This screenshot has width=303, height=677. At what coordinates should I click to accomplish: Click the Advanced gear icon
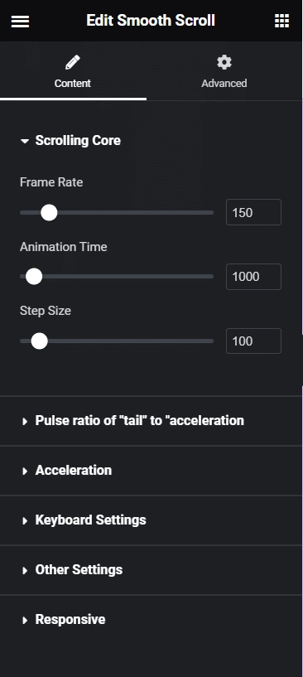pos(224,62)
